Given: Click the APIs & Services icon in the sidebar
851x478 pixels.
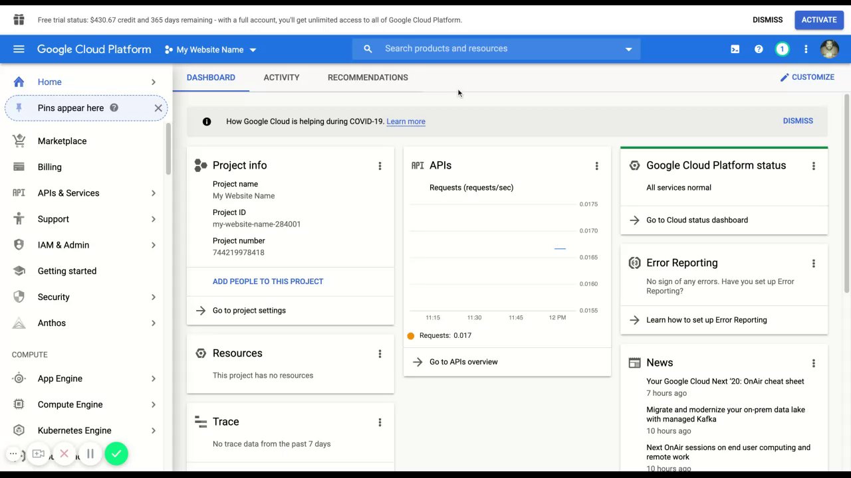Looking at the screenshot, I should [19, 193].
